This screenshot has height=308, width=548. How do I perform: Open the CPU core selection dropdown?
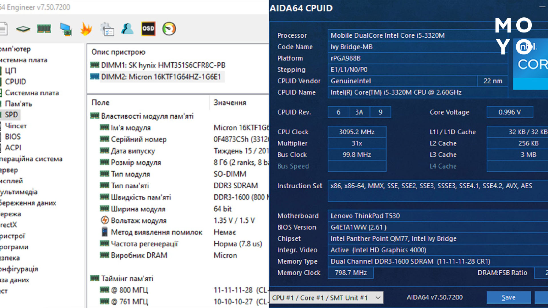326,298
